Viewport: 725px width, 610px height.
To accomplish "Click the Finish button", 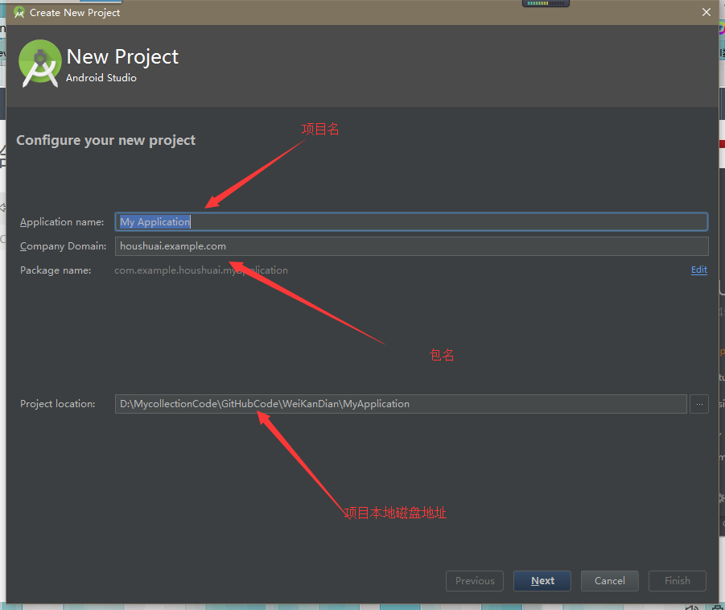I will coord(677,581).
